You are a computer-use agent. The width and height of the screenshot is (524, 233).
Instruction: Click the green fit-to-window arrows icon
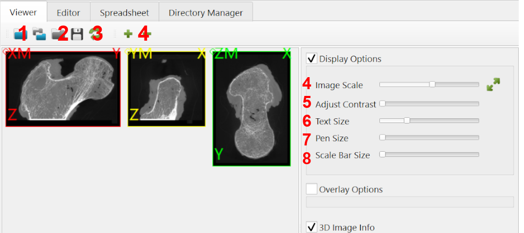coord(493,85)
